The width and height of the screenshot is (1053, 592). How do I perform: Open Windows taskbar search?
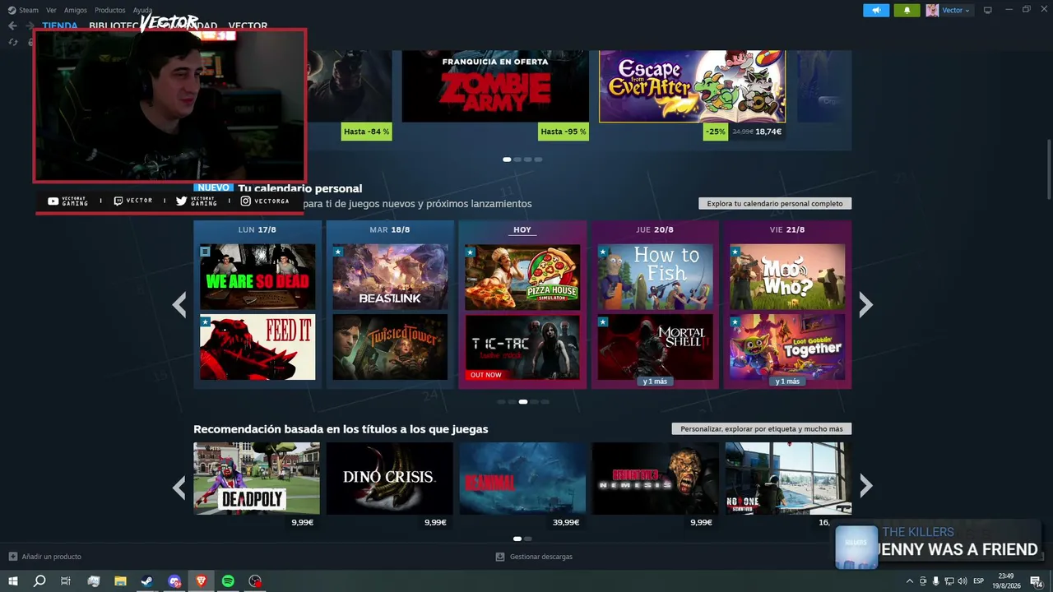(x=39, y=581)
